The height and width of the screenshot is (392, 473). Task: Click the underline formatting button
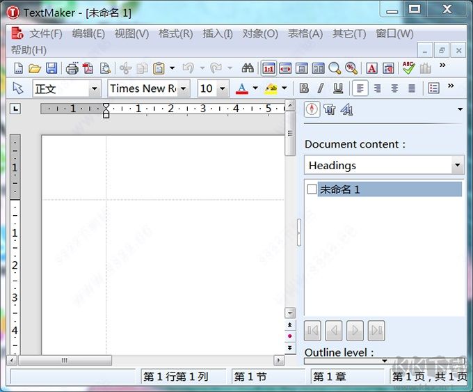pos(338,88)
